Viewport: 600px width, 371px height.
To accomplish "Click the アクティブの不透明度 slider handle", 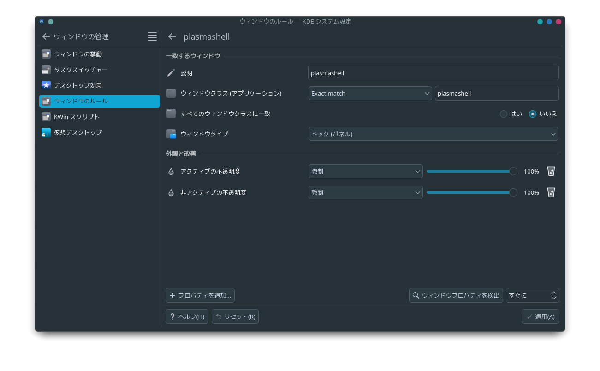I will [x=513, y=171].
